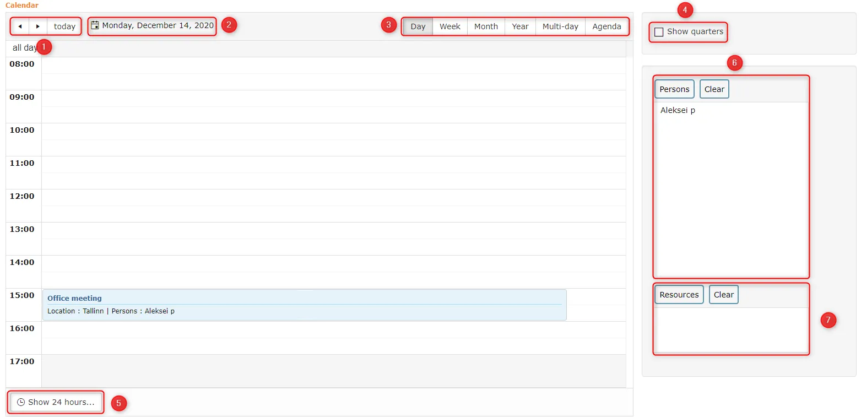Switch to Year view
The image size is (861, 417).
[x=520, y=26]
